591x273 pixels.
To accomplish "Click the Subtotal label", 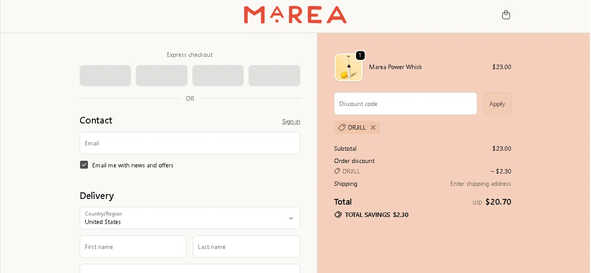I will (345, 149).
